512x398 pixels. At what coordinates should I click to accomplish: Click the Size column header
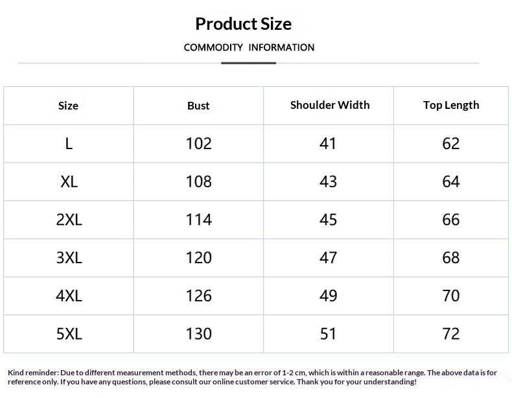coord(68,106)
